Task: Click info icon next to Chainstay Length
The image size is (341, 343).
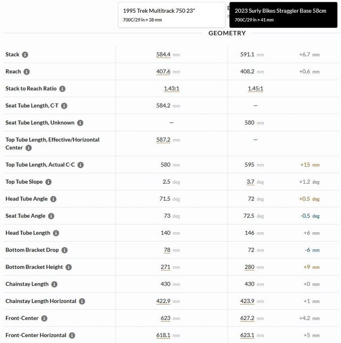Action: 54,284
